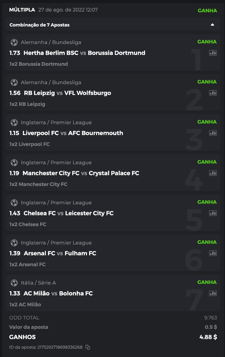Screen dimensions: 225x357
Task: Click the Inglaterra / Premier League label of bet 5
Action: (56, 203)
